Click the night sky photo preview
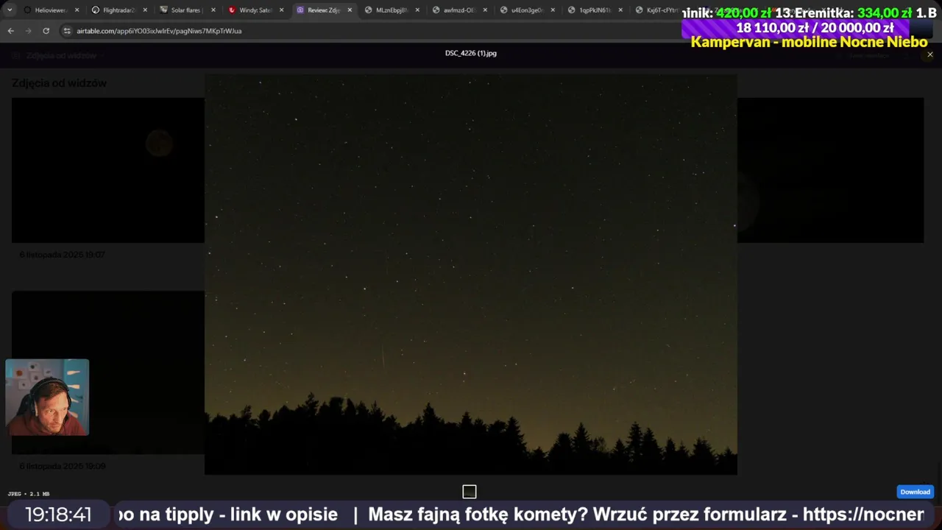This screenshot has width=942, height=530. tap(471, 274)
